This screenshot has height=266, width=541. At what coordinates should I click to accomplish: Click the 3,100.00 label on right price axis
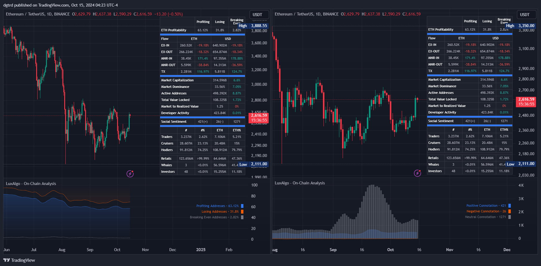(526, 49)
